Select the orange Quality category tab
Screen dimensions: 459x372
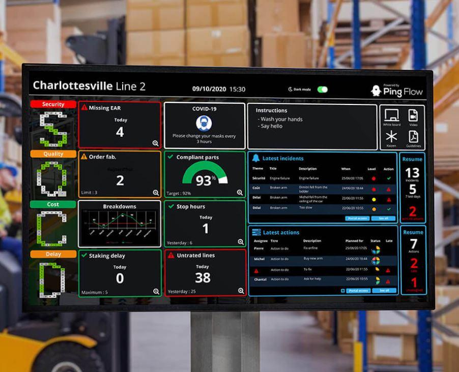(x=53, y=154)
